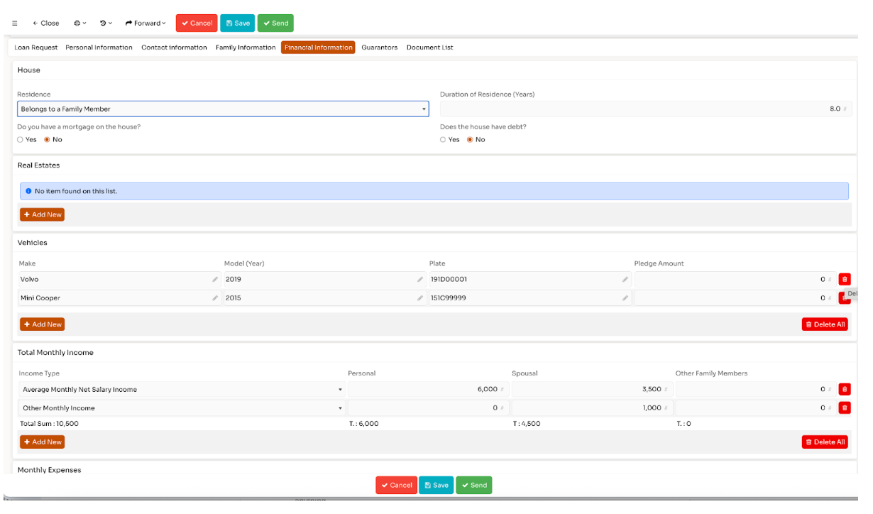This screenshot has width=873, height=514.
Task: Open the Residence dropdown
Action: pyautogui.click(x=223, y=109)
